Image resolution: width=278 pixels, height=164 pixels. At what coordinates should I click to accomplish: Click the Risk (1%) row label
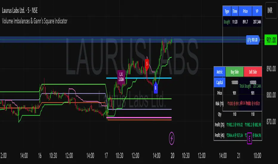click(220, 104)
